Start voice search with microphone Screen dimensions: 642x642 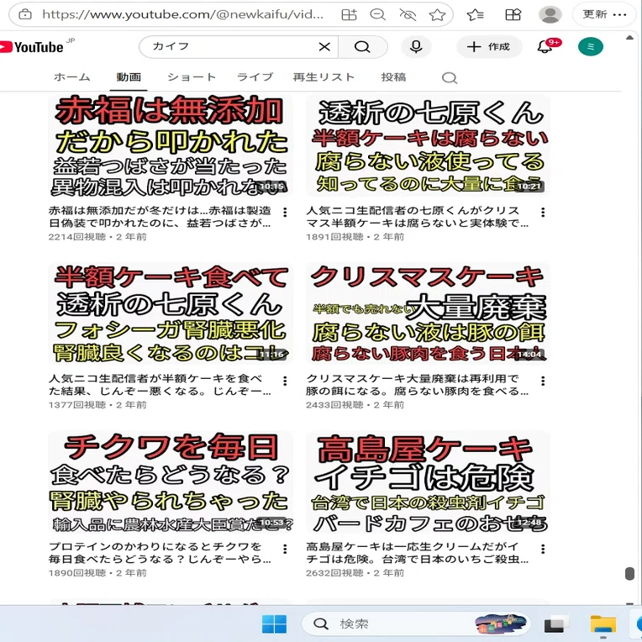(x=416, y=47)
